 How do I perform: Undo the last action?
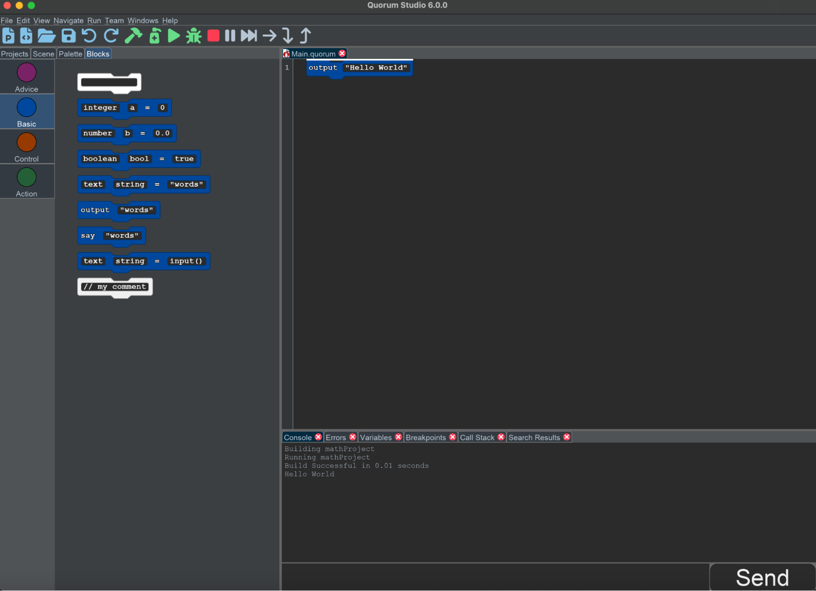click(89, 36)
